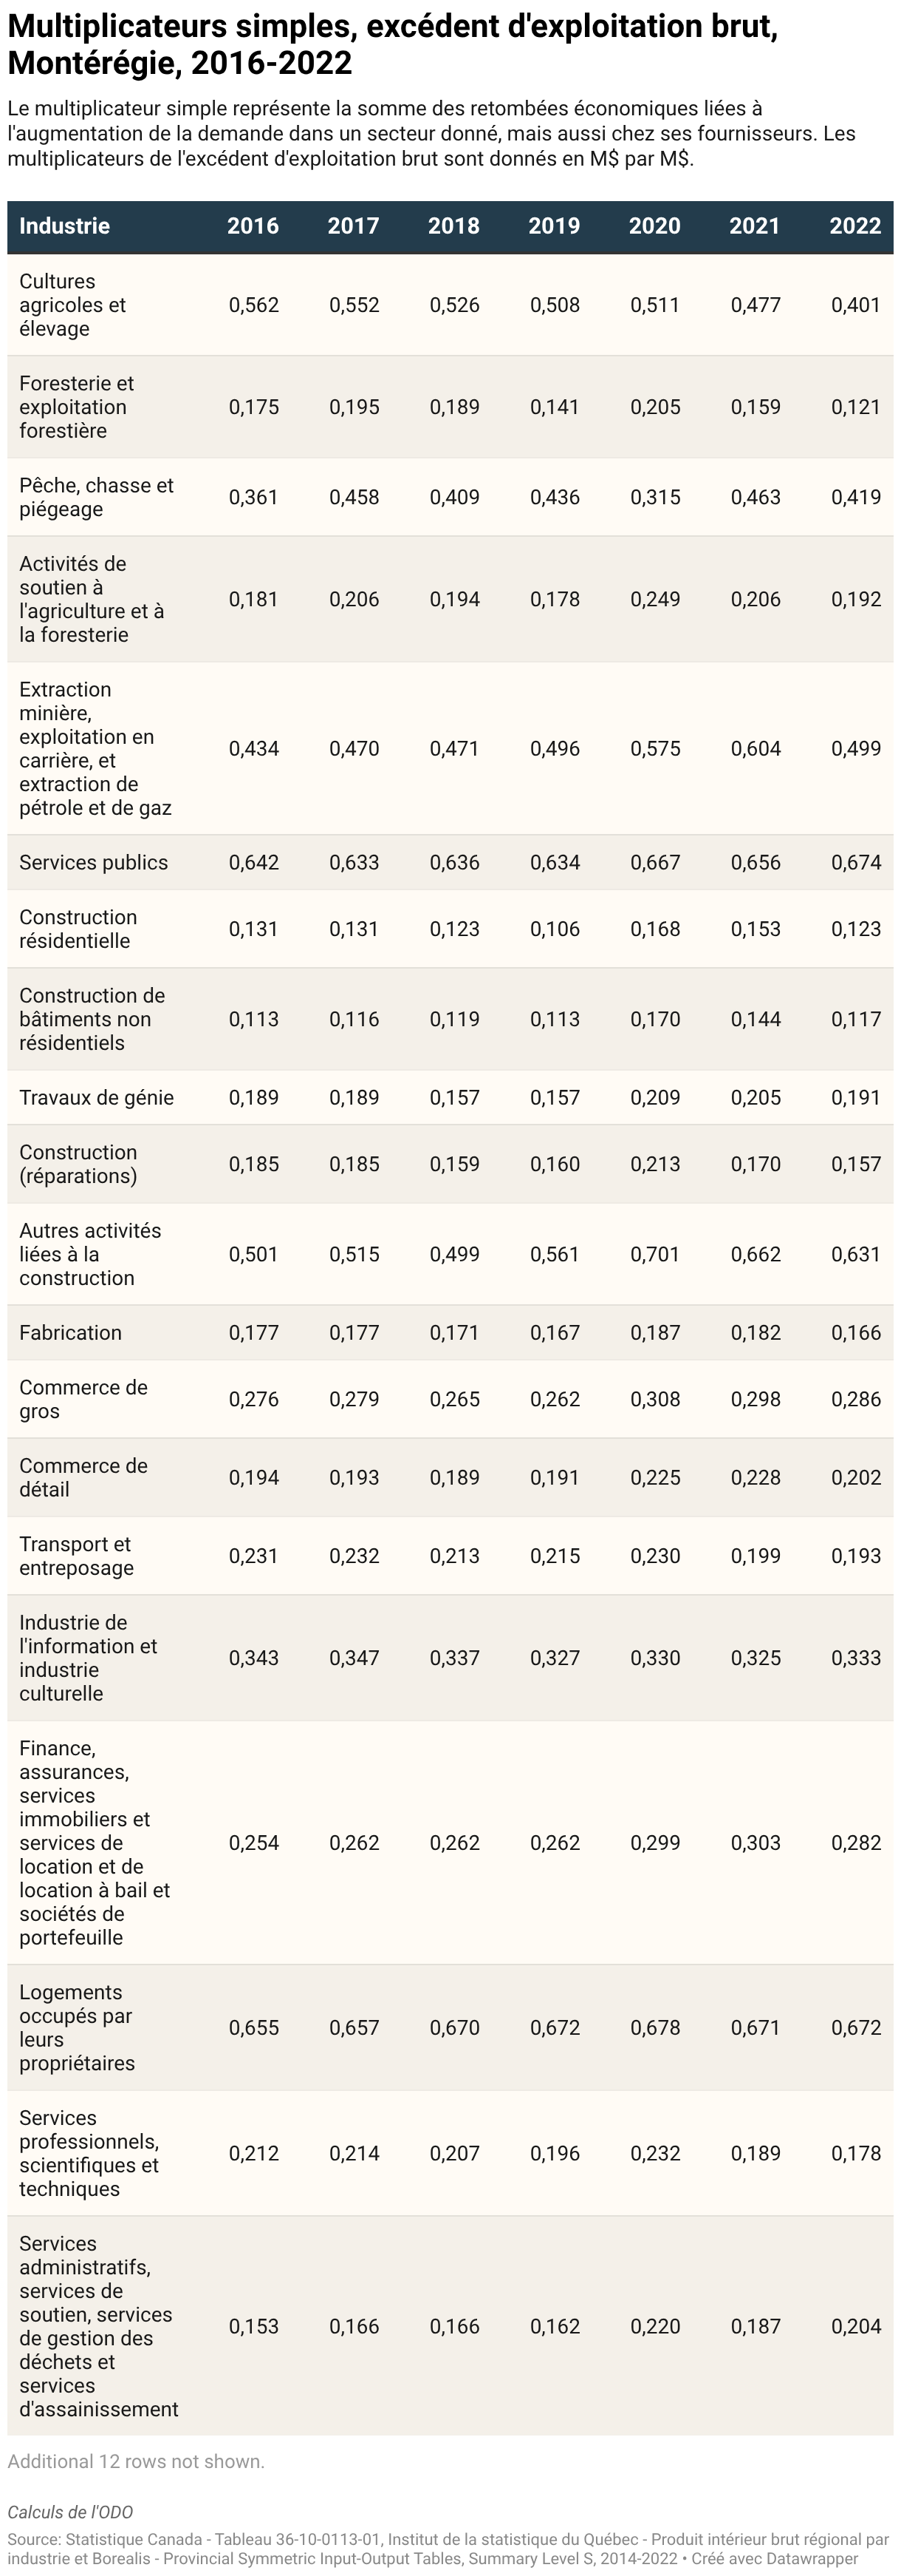901x2576 pixels.
Task: Sort by the 2022 column header
Action: pos(855,226)
